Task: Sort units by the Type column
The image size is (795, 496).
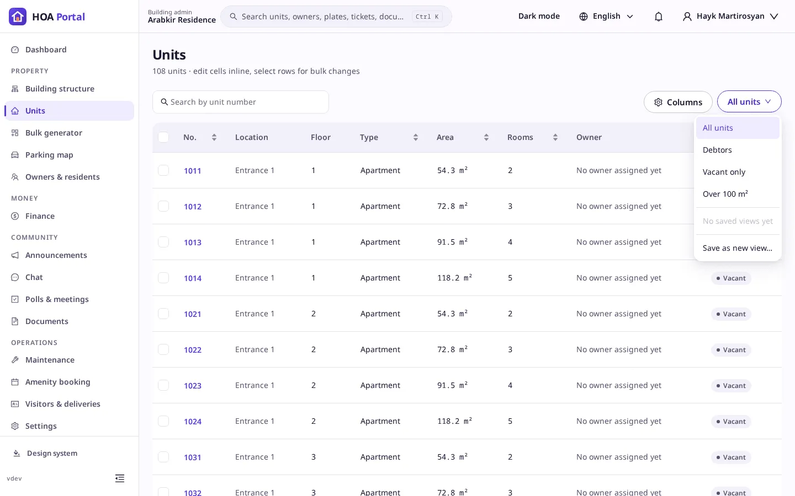Action: 416,137
